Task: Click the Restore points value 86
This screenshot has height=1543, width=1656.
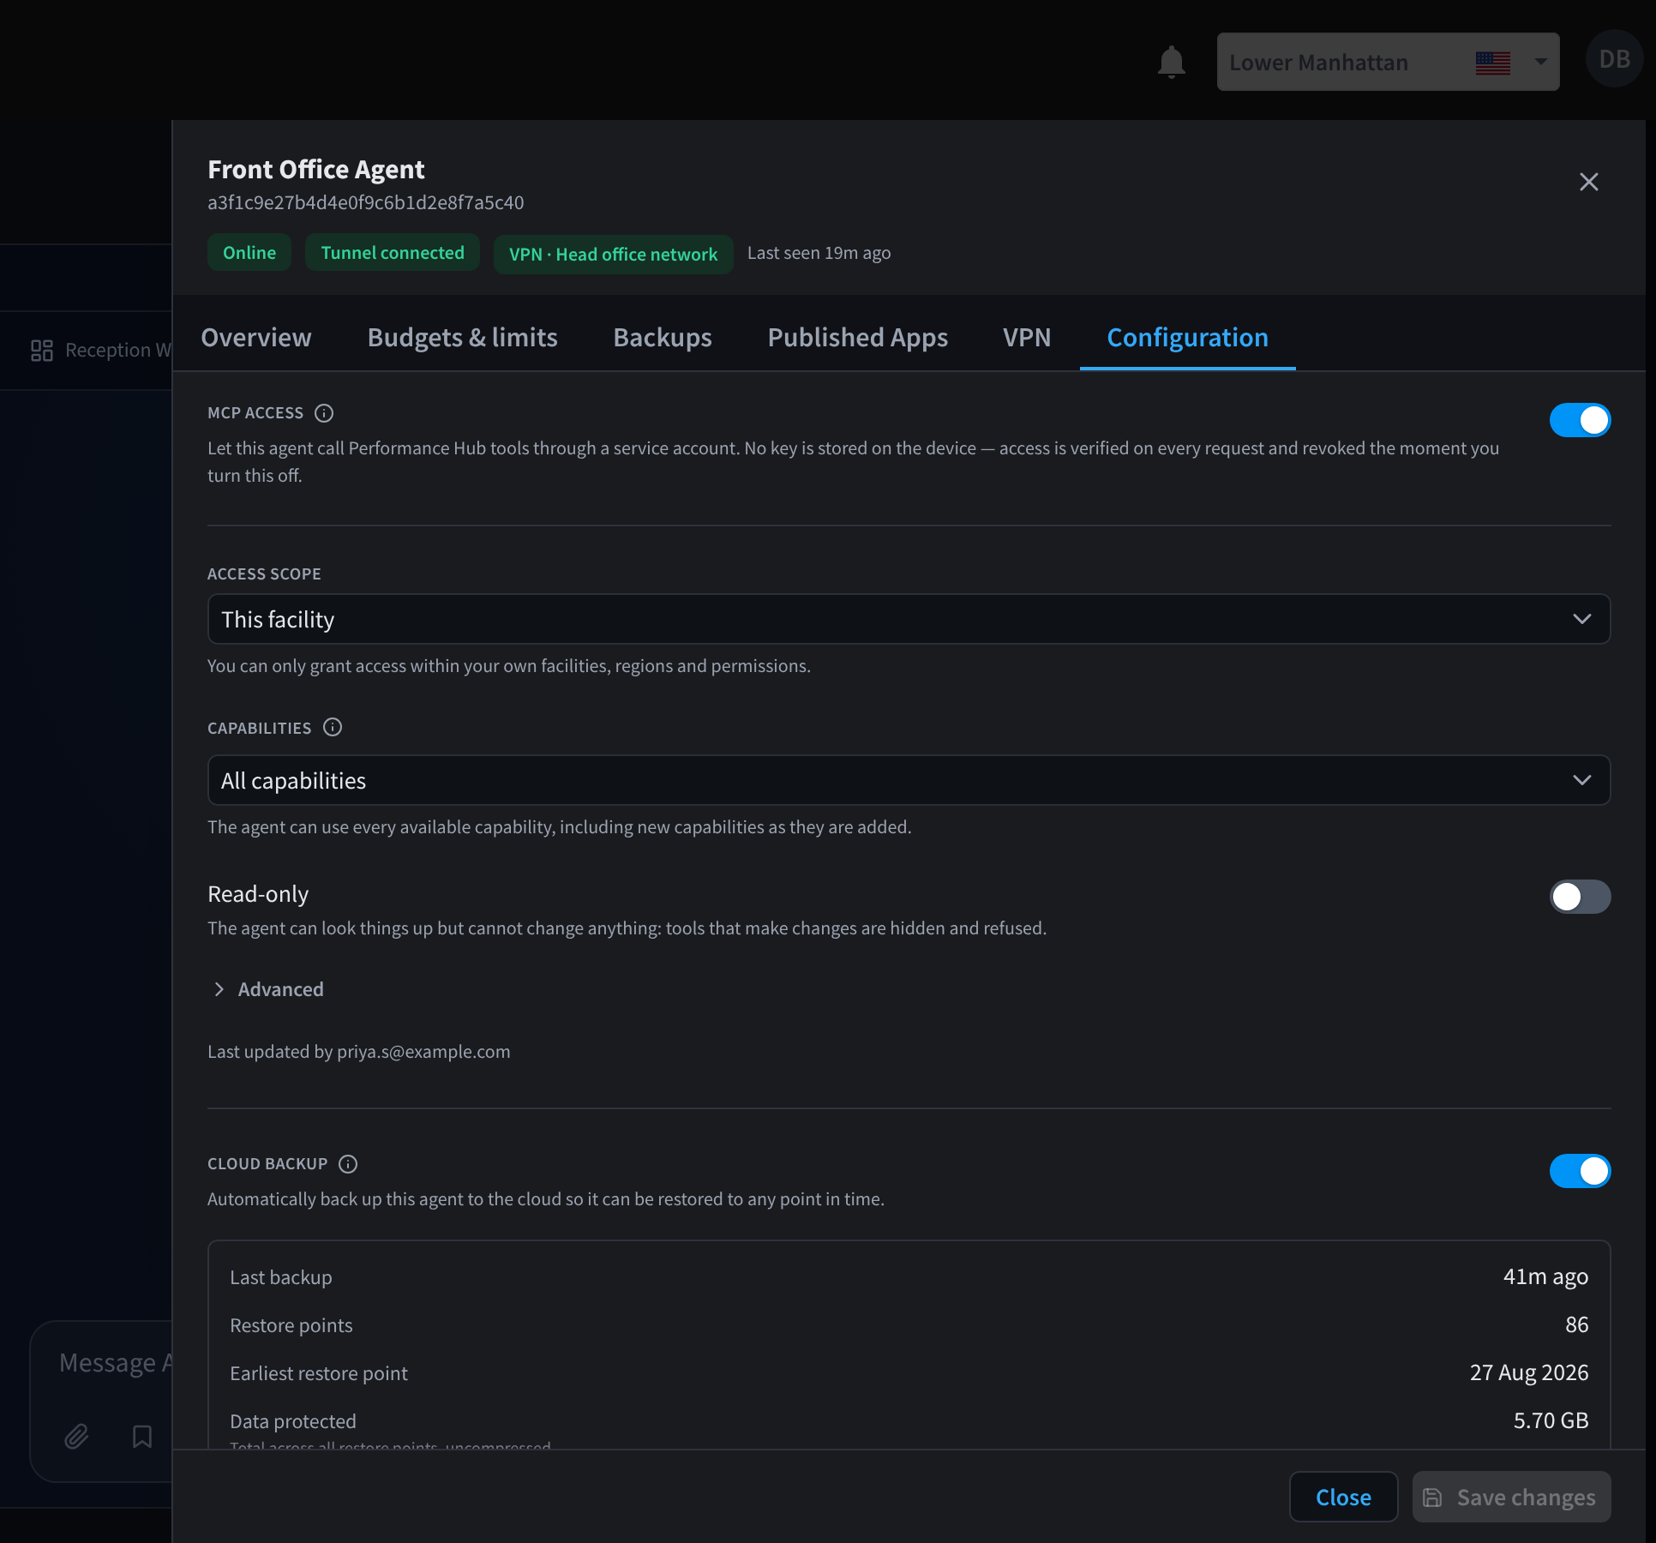Action: (1576, 1325)
